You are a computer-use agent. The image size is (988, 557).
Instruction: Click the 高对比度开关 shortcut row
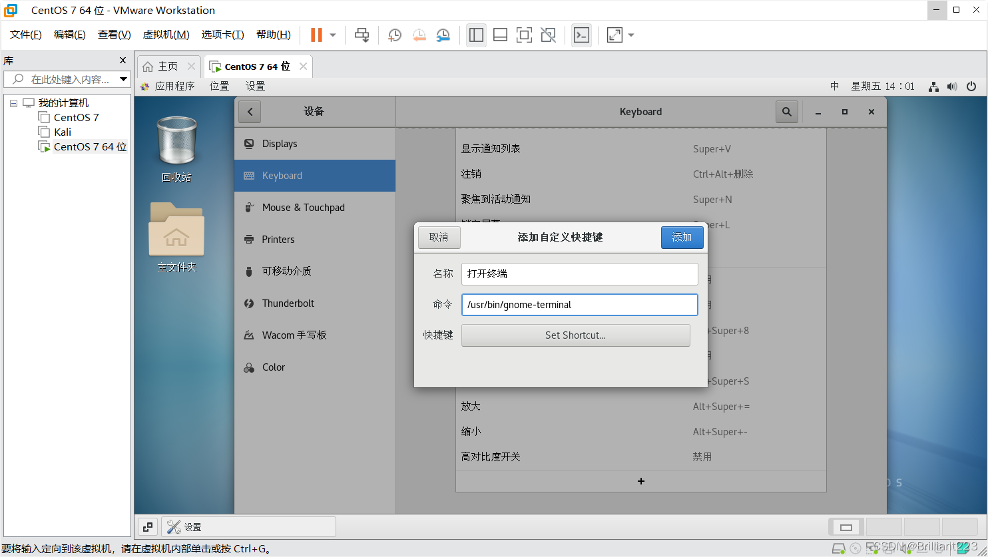point(640,457)
